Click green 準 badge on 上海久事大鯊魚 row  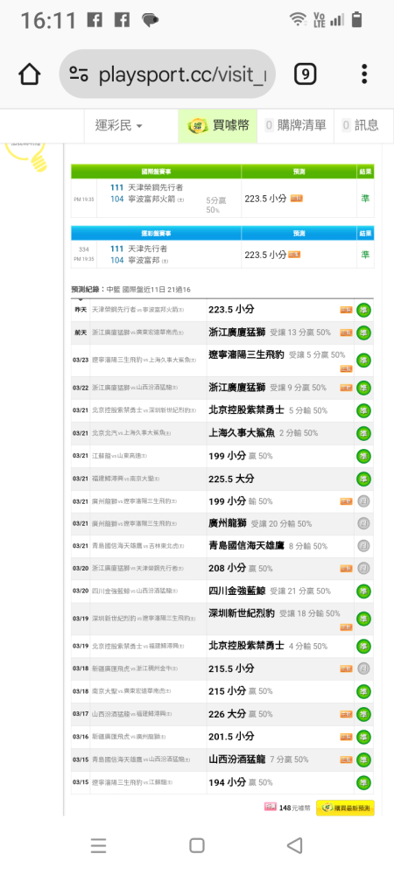364,434
